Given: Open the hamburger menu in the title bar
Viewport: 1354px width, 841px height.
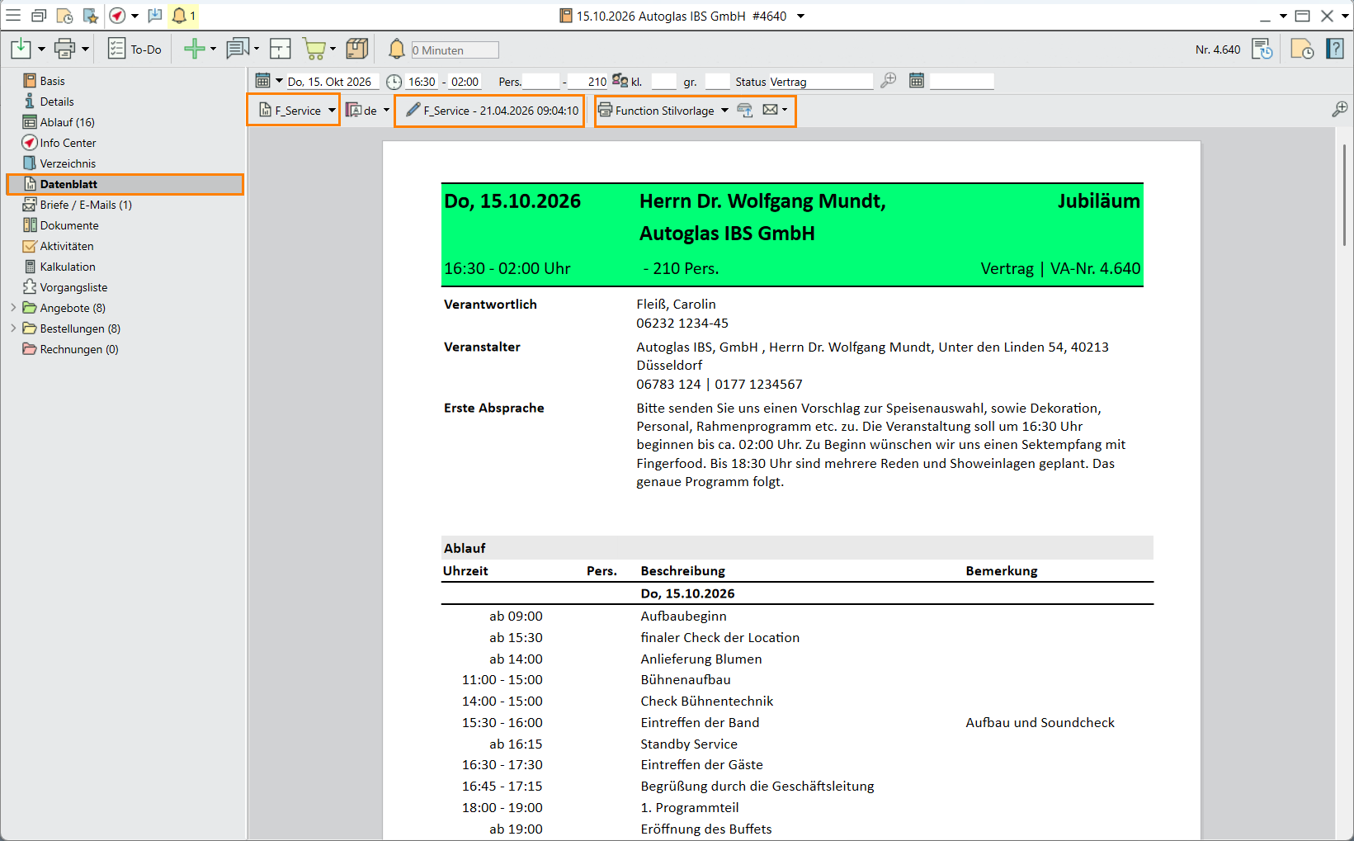Looking at the screenshot, I should tap(13, 16).
